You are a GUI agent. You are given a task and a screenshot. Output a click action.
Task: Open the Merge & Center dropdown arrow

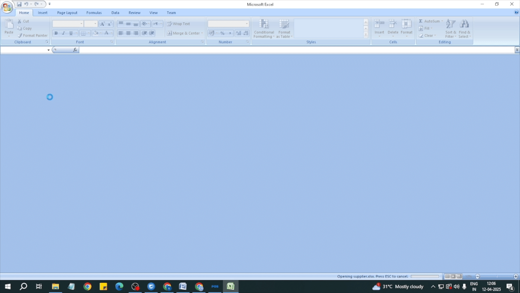pyautogui.click(x=202, y=33)
